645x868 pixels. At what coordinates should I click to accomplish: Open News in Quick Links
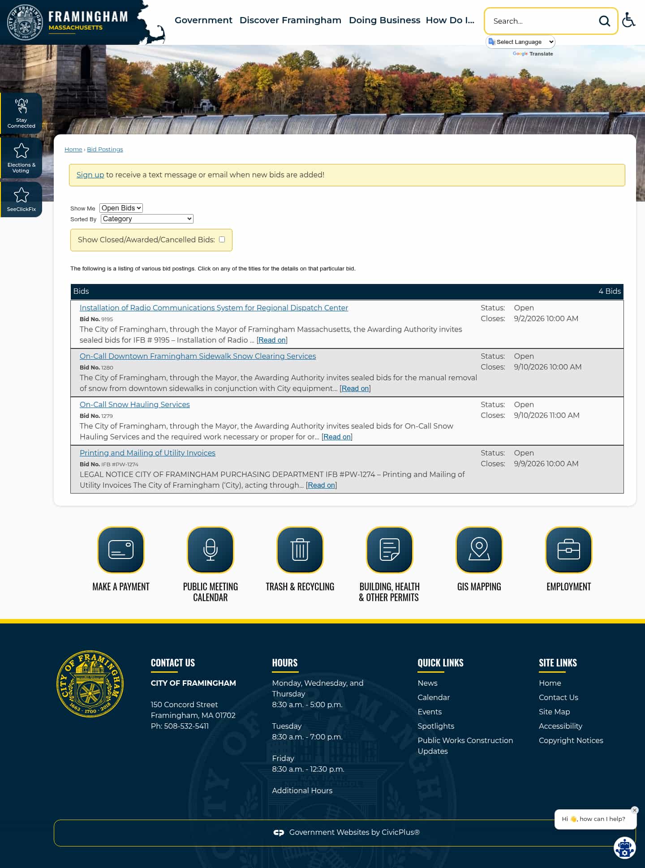pyautogui.click(x=427, y=683)
